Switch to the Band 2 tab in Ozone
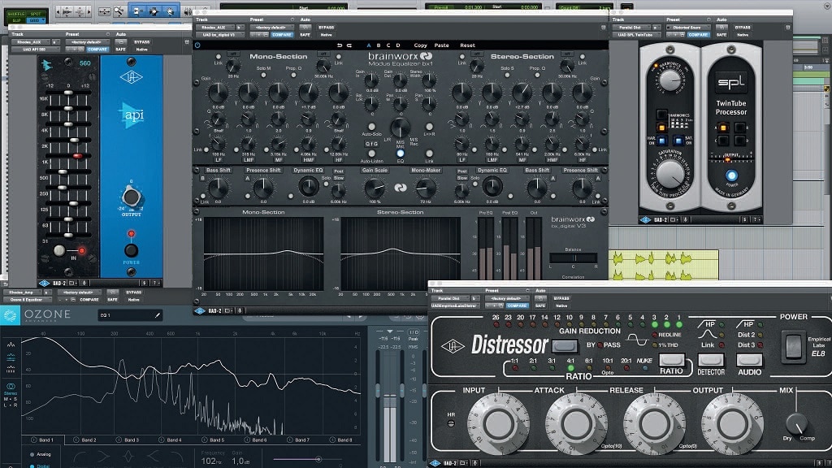Screen dimensions: 832x468 click(x=84, y=440)
